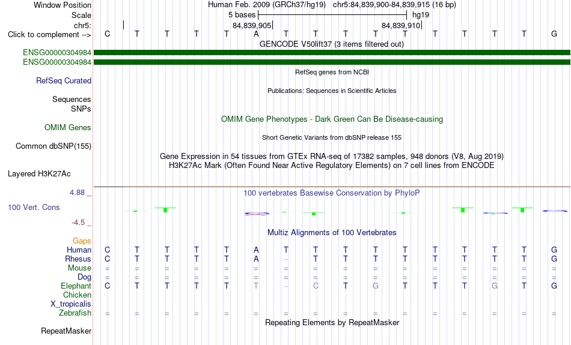Select the Chicken alignment row label
571x345 pixels.
pos(77,295)
